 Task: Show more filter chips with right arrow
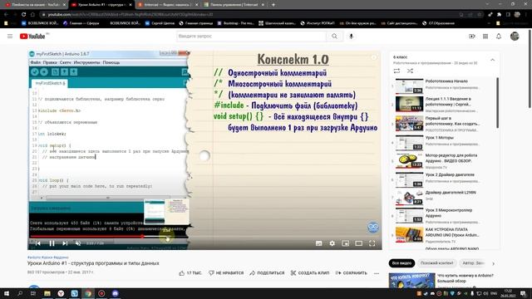coord(493,263)
